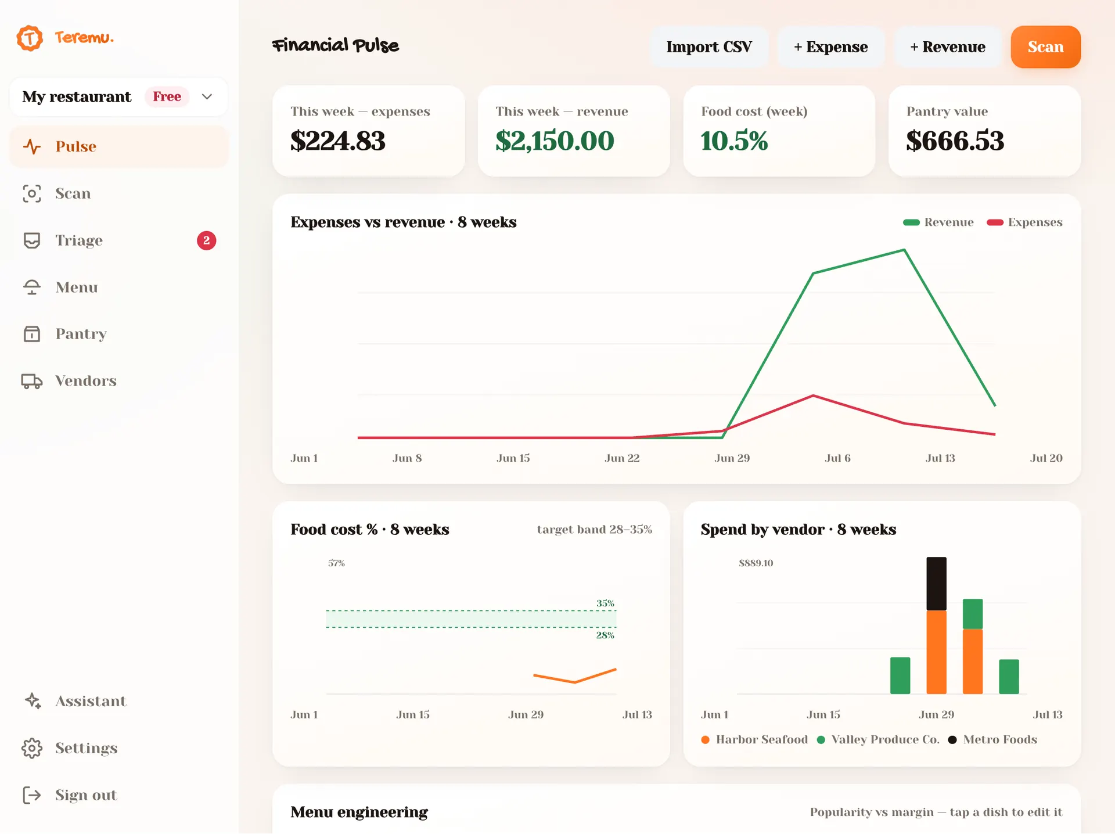Click the $889.10 axis label

pos(756,563)
